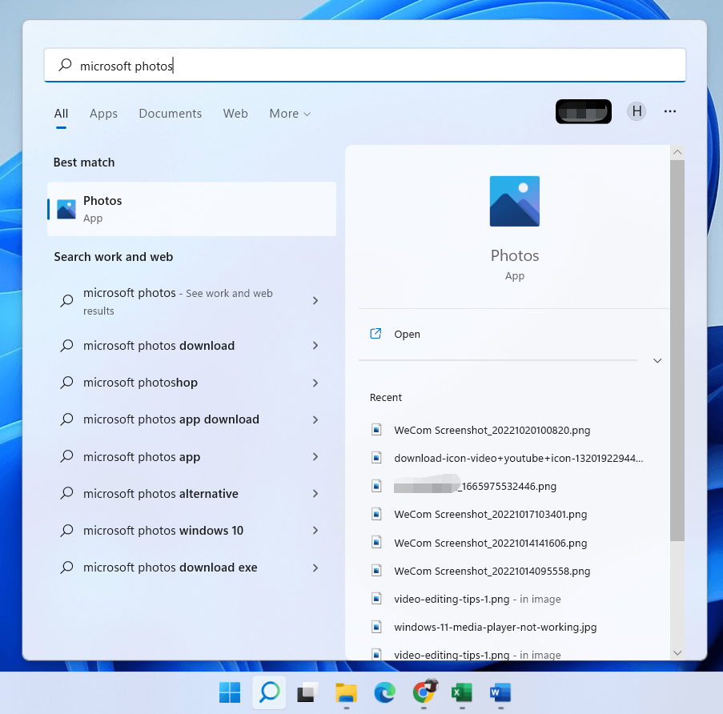
Task: Select the All search tab
Action: pos(61,114)
